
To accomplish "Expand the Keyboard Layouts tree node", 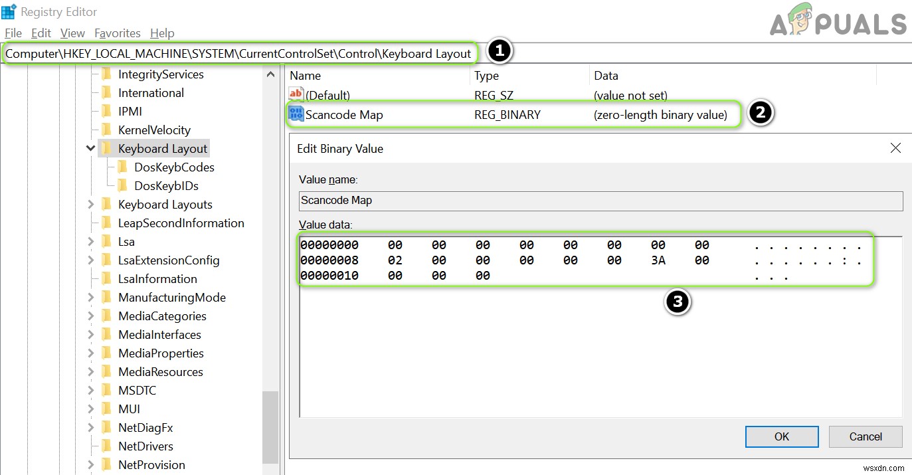I will [91, 205].
